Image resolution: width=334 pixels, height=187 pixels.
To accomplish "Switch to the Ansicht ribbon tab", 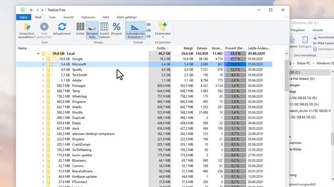I will tap(68, 17).
